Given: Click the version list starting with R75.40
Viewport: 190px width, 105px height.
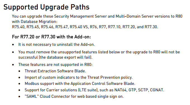Looking at the screenshot, I should click(85, 27).
